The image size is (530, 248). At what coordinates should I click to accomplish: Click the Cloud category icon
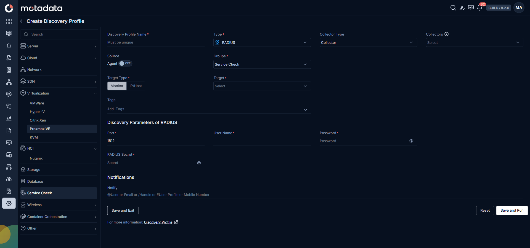(23, 58)
